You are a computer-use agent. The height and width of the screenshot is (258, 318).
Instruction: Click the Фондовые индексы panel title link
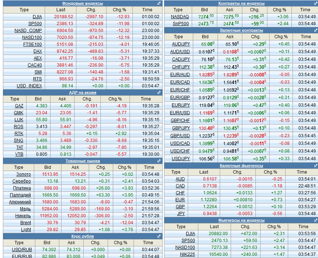tap(83, 3)
